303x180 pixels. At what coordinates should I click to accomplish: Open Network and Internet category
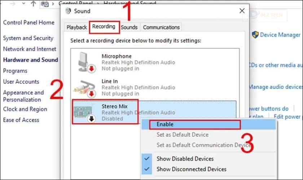click(x=30, y=49)
